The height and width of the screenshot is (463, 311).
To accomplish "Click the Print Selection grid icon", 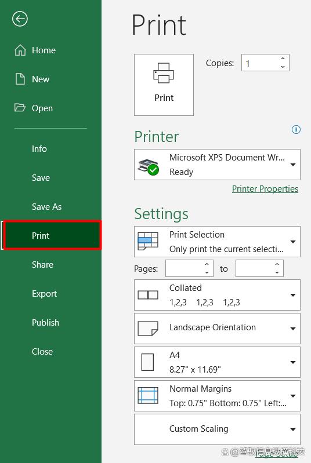I will click(x=148, y=241).
